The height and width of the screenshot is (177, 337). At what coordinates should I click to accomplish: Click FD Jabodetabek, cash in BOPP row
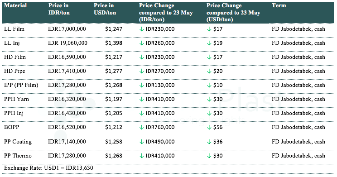coord(298,127)
